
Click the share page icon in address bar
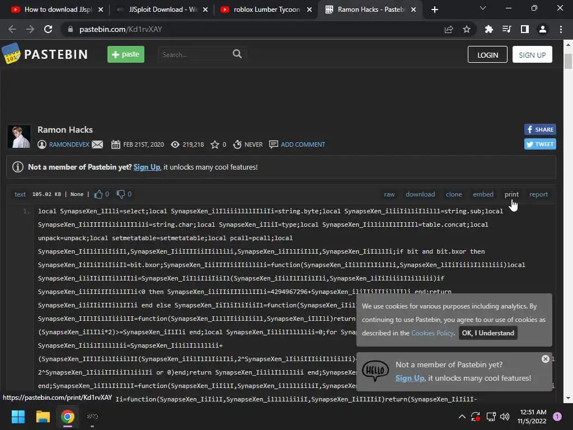tap(449, 29)
